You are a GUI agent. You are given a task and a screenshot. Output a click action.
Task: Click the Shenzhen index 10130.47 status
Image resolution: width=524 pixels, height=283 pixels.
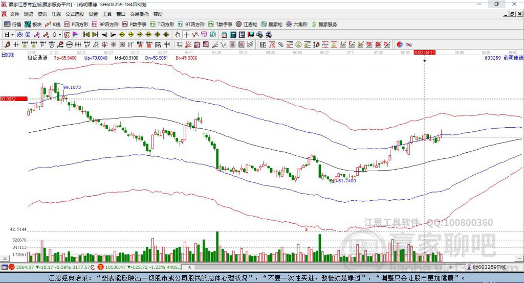click(x=115, y=267)
